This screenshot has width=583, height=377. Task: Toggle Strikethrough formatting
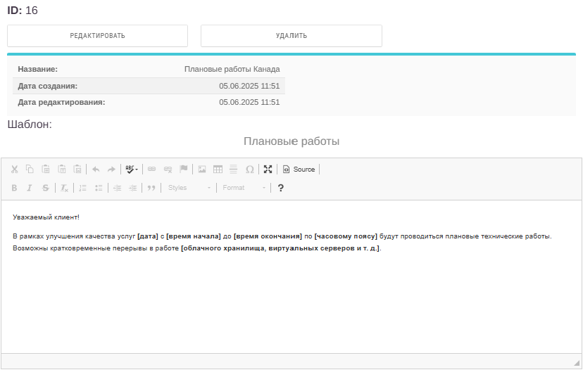[45, 188]
